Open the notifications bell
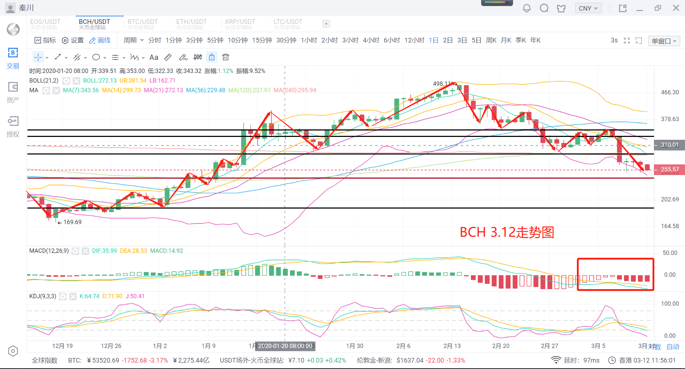Viewport: 685px width, 369px height. (527, 8)
